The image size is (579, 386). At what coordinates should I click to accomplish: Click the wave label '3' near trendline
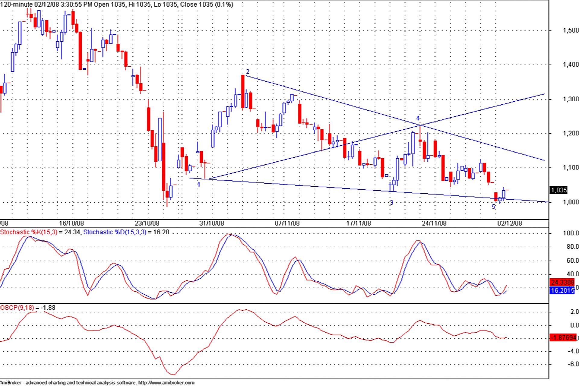(391, 203)
